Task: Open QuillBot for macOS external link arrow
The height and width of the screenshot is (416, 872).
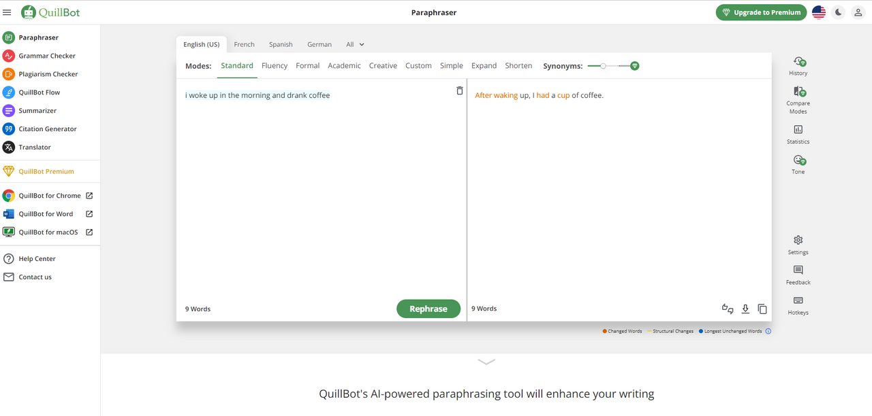Action: 89,232
